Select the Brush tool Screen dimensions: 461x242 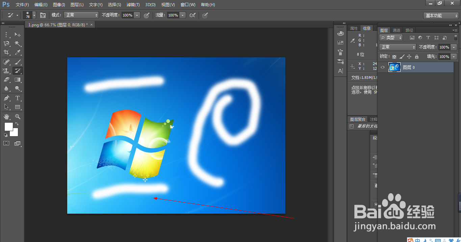click(x=18, y=62)
